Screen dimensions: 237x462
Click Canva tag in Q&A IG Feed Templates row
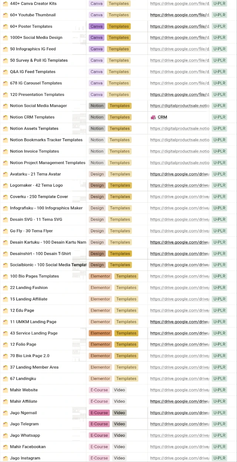pyautogui.click(x=97, y=72)
